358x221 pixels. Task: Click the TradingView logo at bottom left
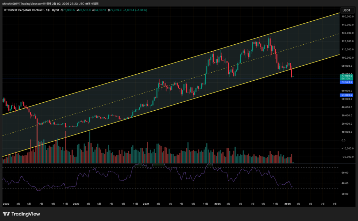pos(21,214)
